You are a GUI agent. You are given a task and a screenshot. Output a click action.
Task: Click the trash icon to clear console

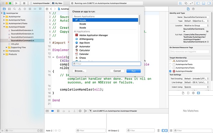coord(158,131)
